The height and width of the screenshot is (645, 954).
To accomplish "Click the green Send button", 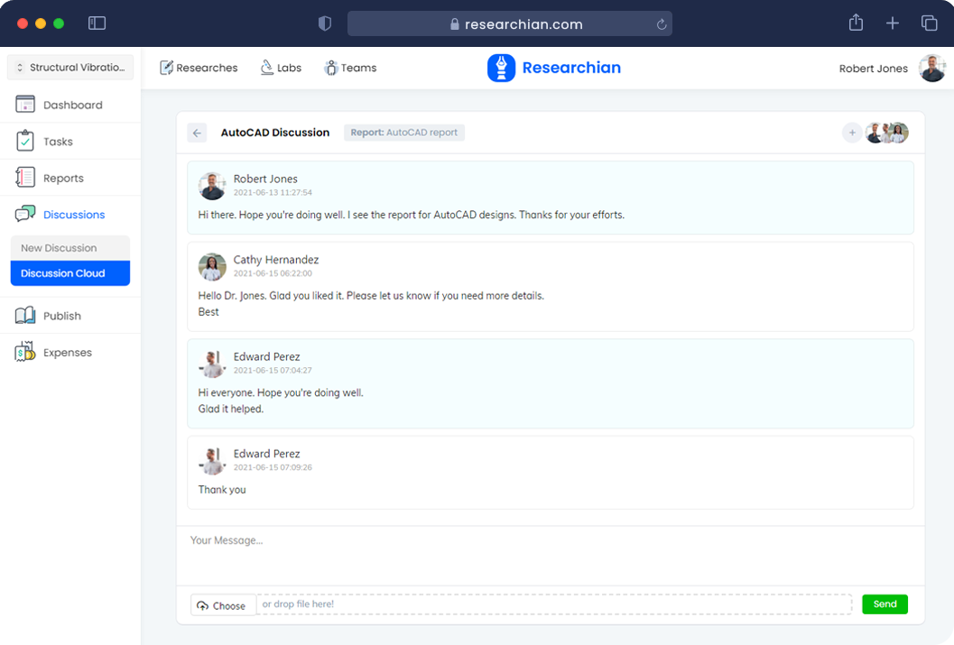I will point(885,604).
